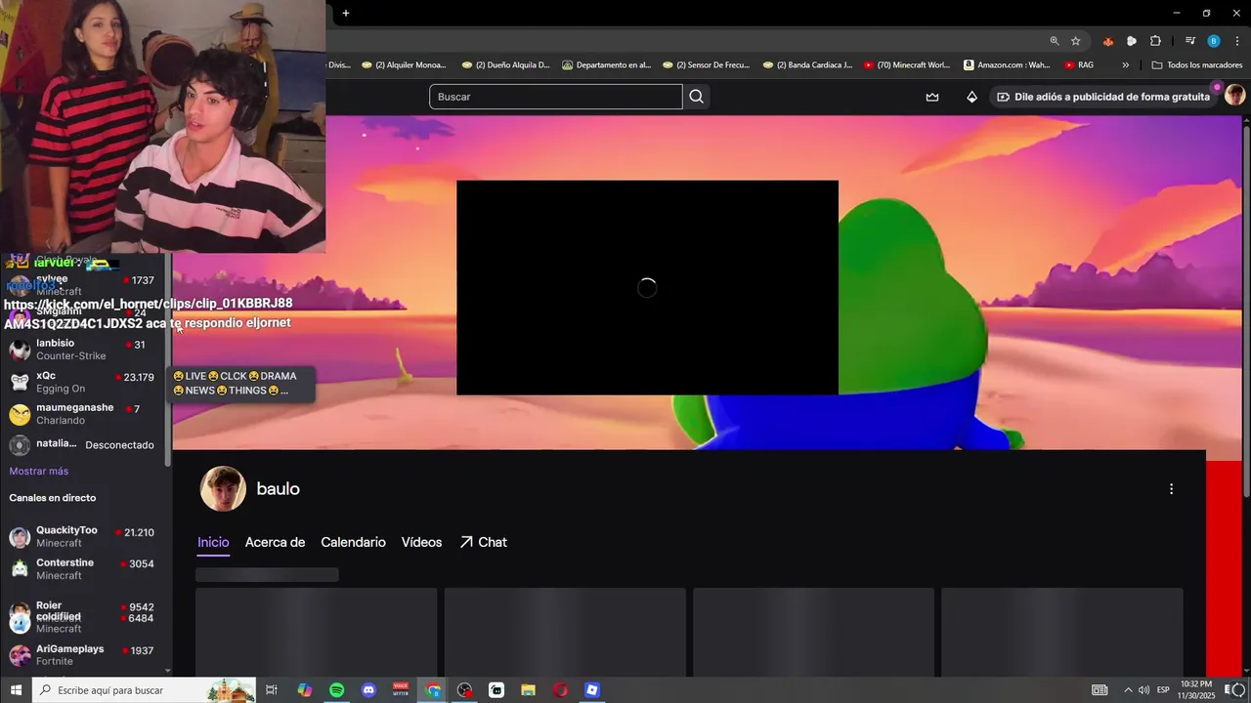Switch to the Acerca de tab

coord(275,542)
